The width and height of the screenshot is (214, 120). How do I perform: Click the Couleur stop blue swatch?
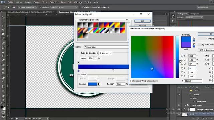point(93,84)
